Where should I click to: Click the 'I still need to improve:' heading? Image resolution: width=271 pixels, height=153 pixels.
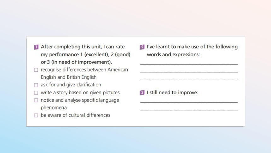click(x=172, y=92)
